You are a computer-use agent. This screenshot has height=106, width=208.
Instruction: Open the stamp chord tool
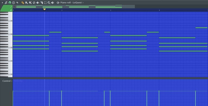click(x=14, y=3)
